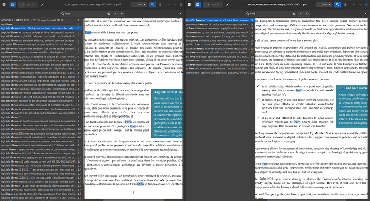Select result 'EU-free and open source software auditing'

click(x=219, y=57)
